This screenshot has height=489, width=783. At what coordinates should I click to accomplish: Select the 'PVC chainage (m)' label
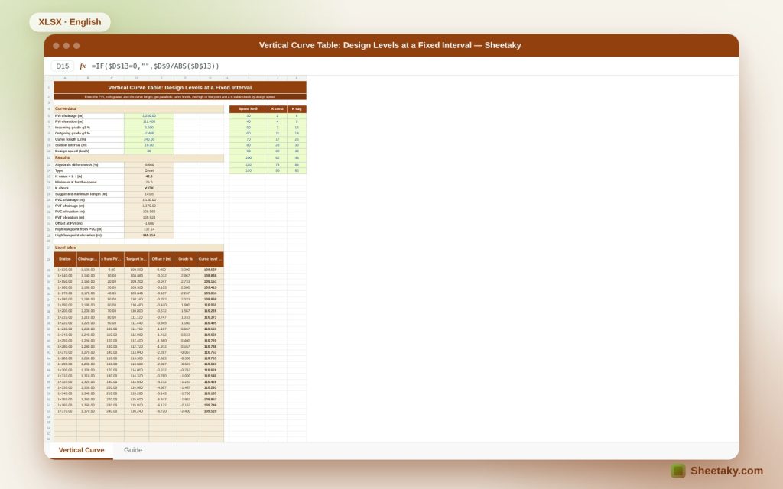tap(89, 200)
